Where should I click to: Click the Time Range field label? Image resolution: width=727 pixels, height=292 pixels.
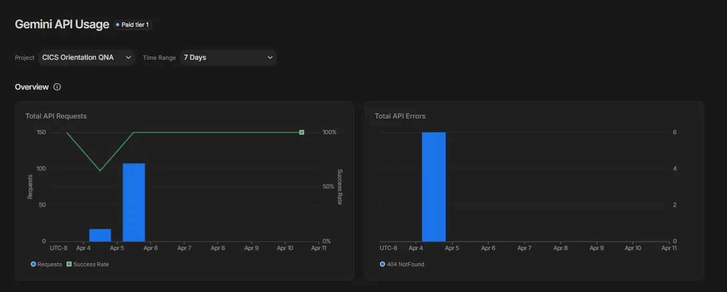(159, 58)
